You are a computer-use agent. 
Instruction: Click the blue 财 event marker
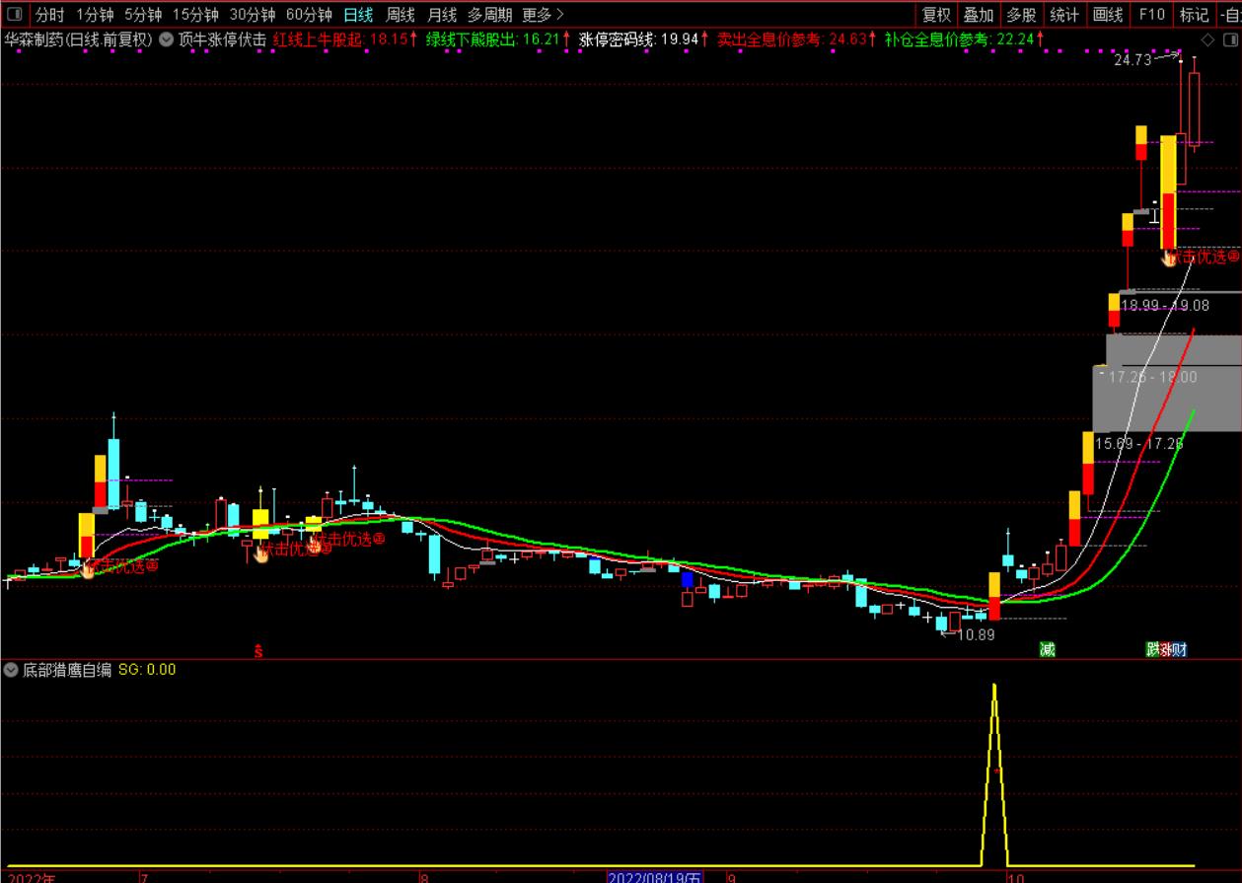click(1179, 650)
